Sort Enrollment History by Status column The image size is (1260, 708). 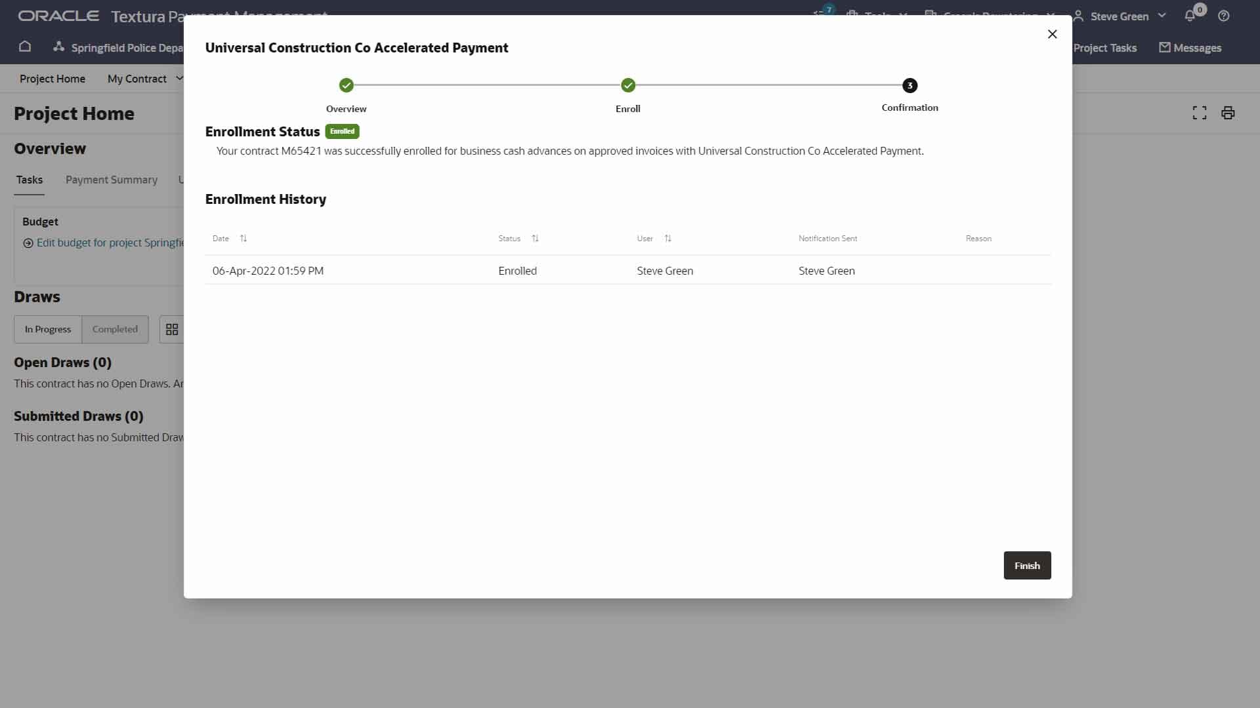(535, 239)
